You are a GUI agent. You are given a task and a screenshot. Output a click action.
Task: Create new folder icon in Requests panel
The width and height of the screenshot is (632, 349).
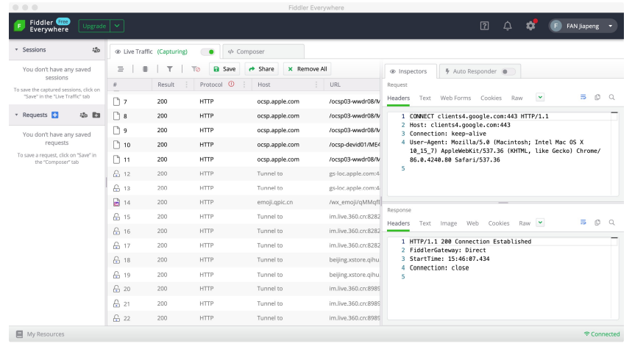pos(96,115)
